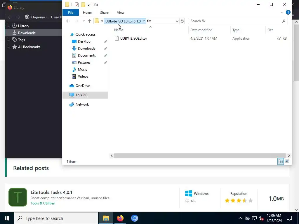Open Documents in navigation pane
299x224 pixels.
click(x=87, y=55)
